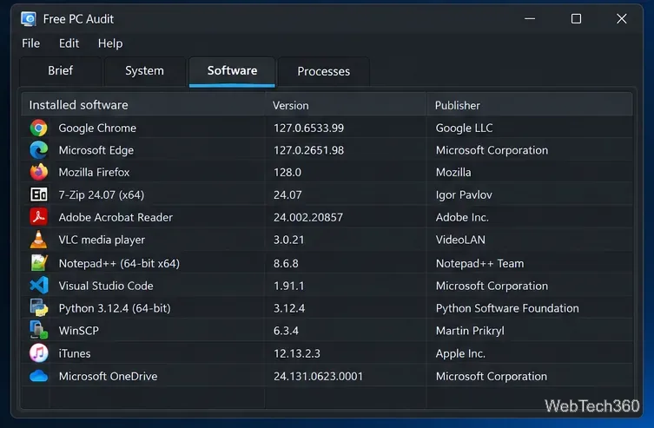Close the Free PC Audit window

(622, 19)
